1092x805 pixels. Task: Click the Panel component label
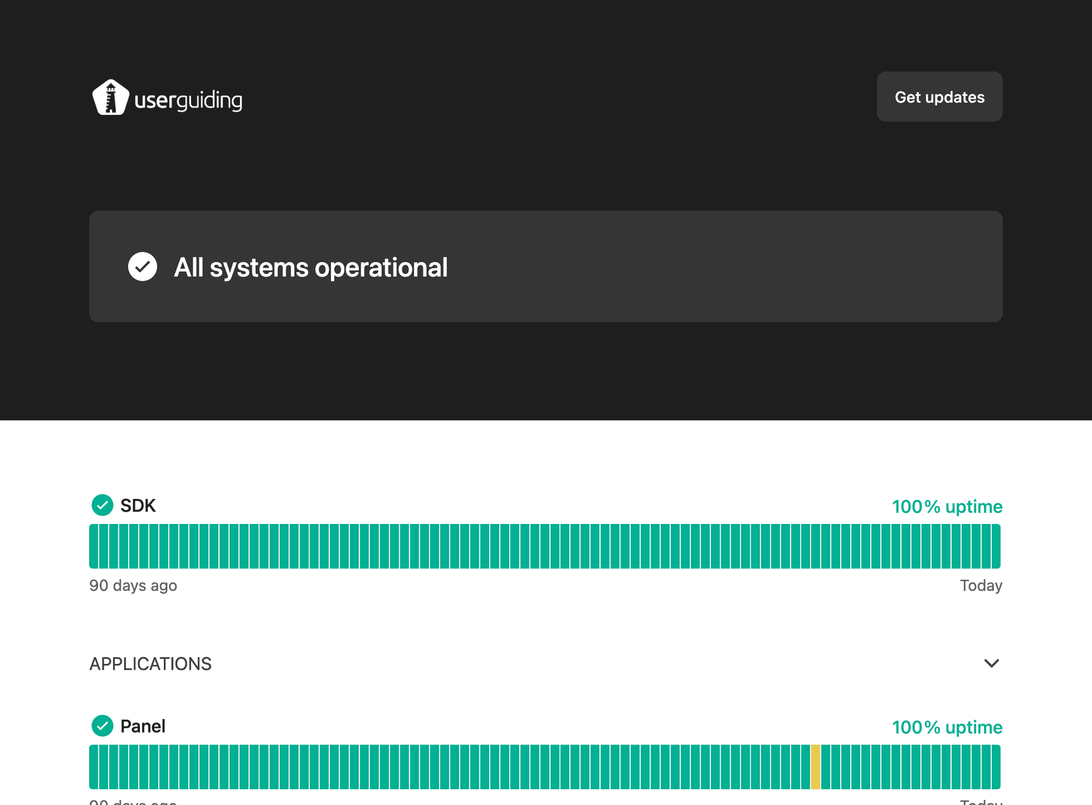pyautogui.click(x=143, y=726)
